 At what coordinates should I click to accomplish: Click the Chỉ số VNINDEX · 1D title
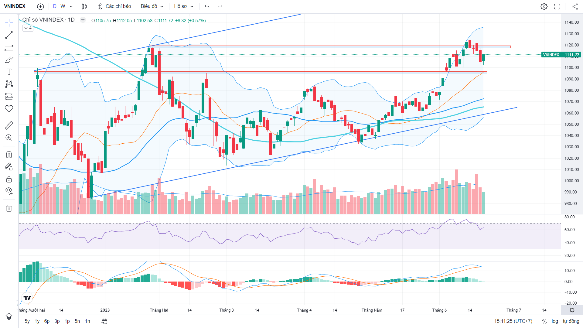point(48,20)
